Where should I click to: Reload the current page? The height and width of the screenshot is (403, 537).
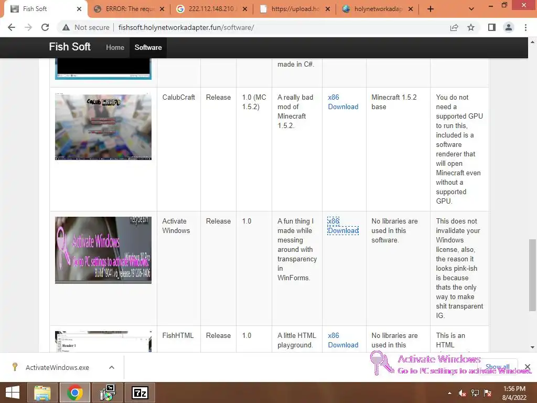(x=45, y=27)
